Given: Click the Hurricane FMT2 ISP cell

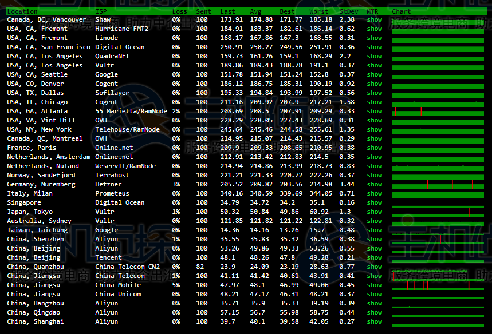Looking at the screenshot, I should [121, 29].
